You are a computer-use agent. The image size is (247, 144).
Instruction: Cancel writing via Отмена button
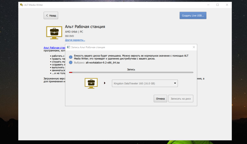pyautogui.click(x=160, y=98)
